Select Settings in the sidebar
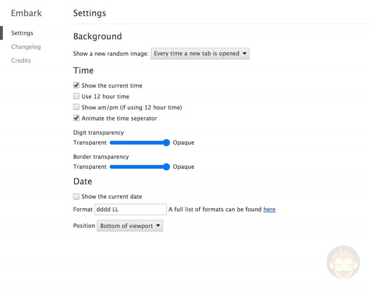Screen dimensions: 370x291 [22, 33]
